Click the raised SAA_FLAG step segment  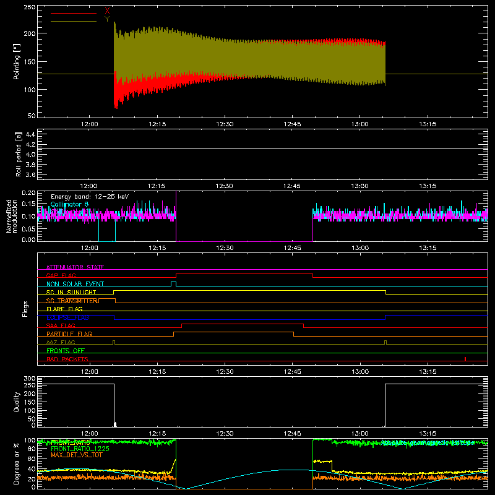[243, 324]
